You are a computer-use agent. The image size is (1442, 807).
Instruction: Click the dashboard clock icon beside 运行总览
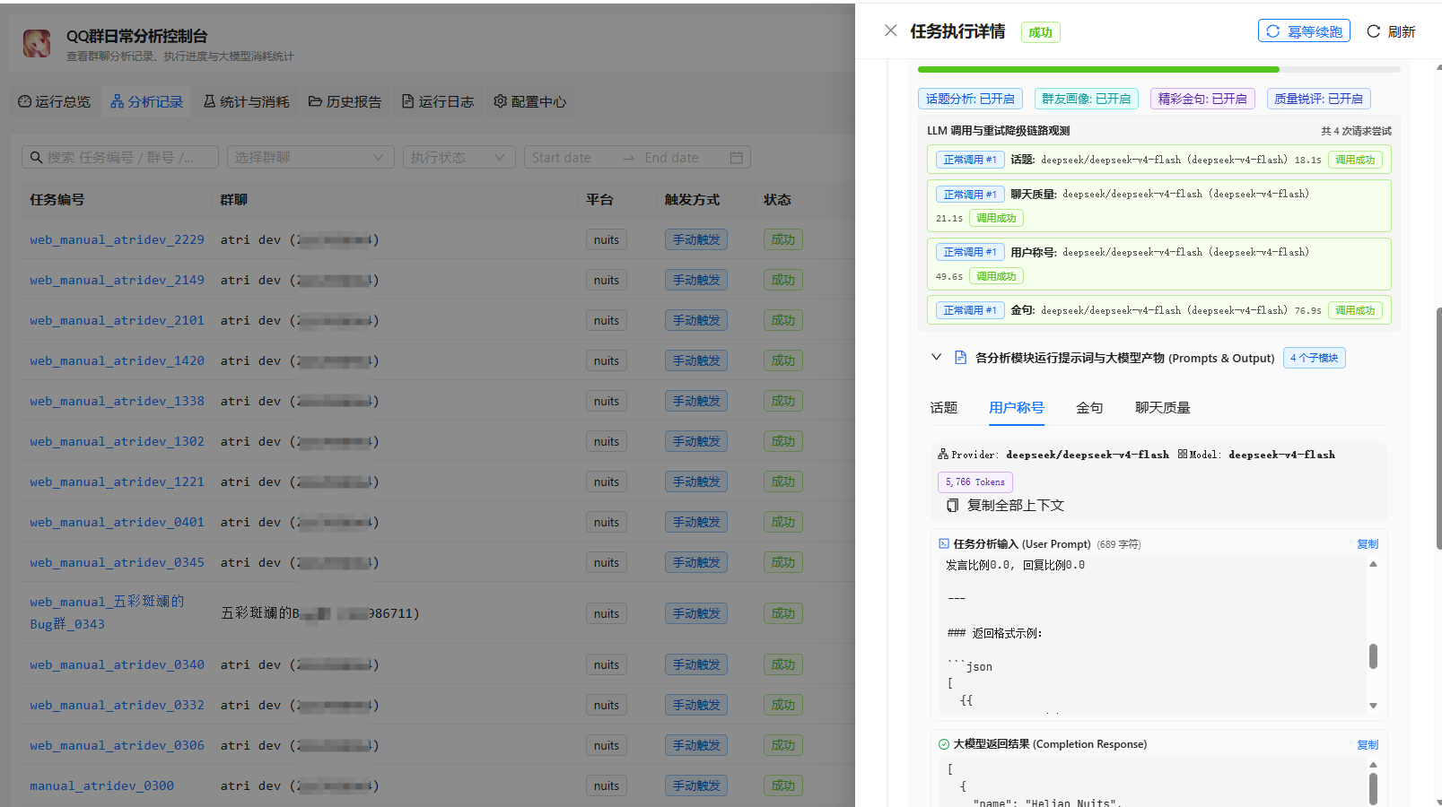pyautogui.click(x=25, y=101)
